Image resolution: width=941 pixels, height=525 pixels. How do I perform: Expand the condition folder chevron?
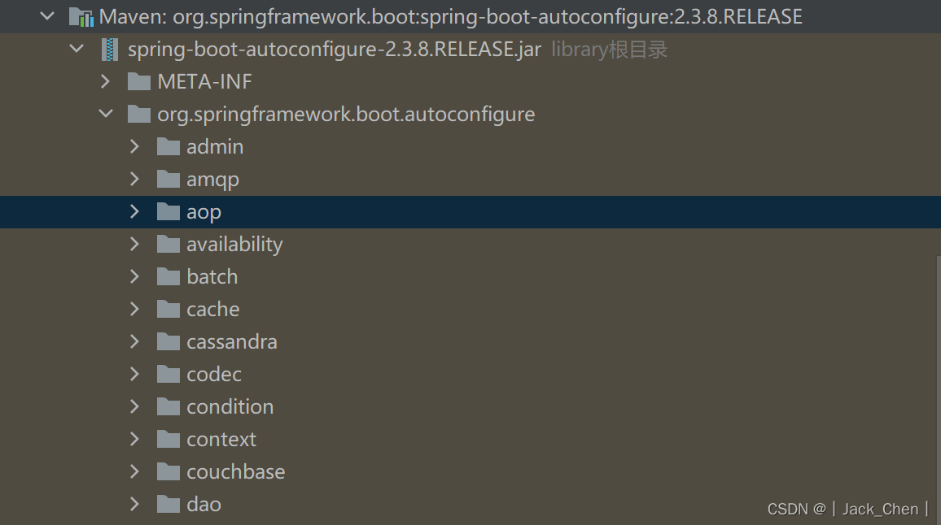tap(134, 406)
